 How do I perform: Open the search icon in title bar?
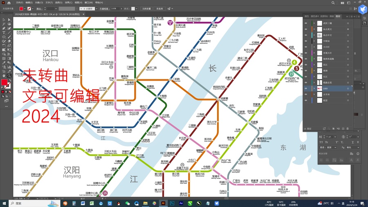pos(333,3)
